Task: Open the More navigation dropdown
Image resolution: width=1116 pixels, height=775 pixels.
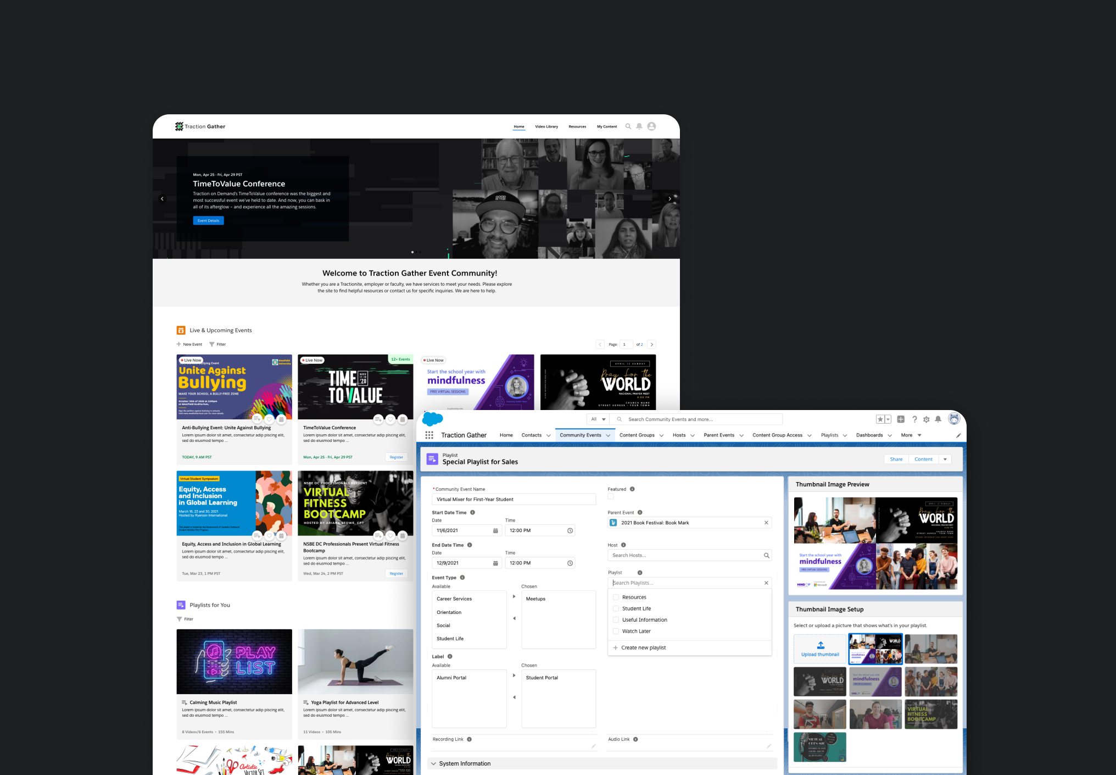Action: tap(911, 435)
